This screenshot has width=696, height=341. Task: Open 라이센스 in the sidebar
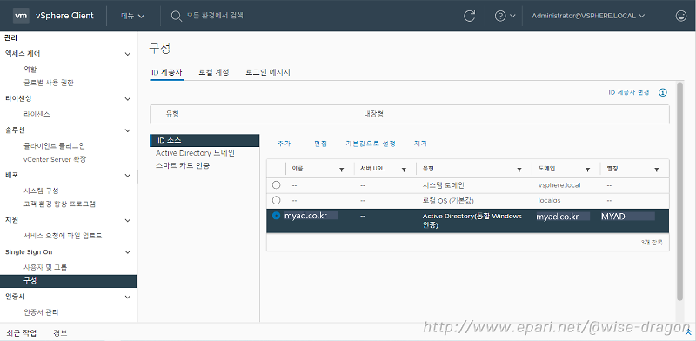37,115
